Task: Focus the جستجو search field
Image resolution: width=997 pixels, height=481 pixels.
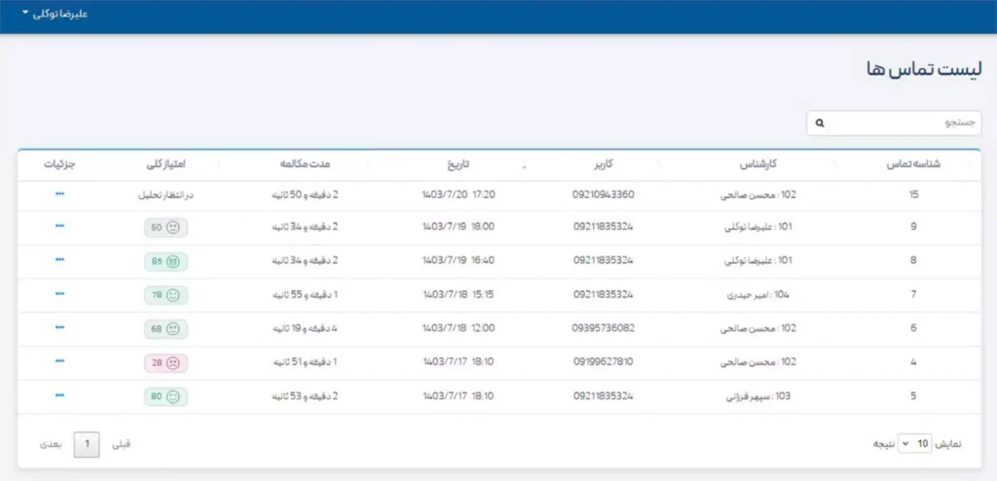Action: 894,123
